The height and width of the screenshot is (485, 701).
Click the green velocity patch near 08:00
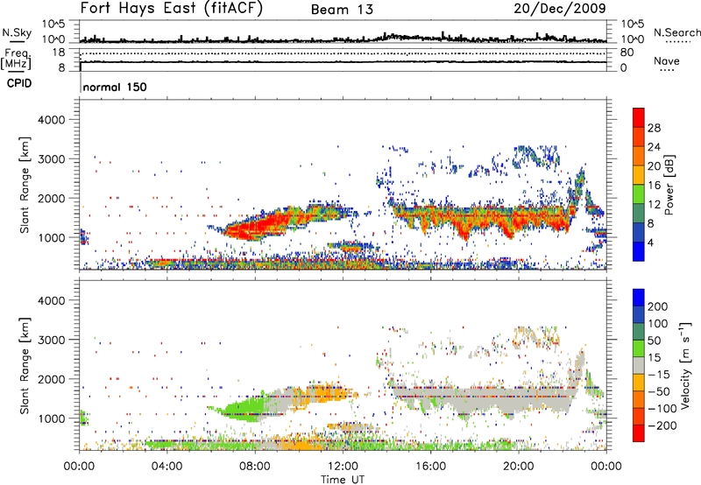point(244,409)
